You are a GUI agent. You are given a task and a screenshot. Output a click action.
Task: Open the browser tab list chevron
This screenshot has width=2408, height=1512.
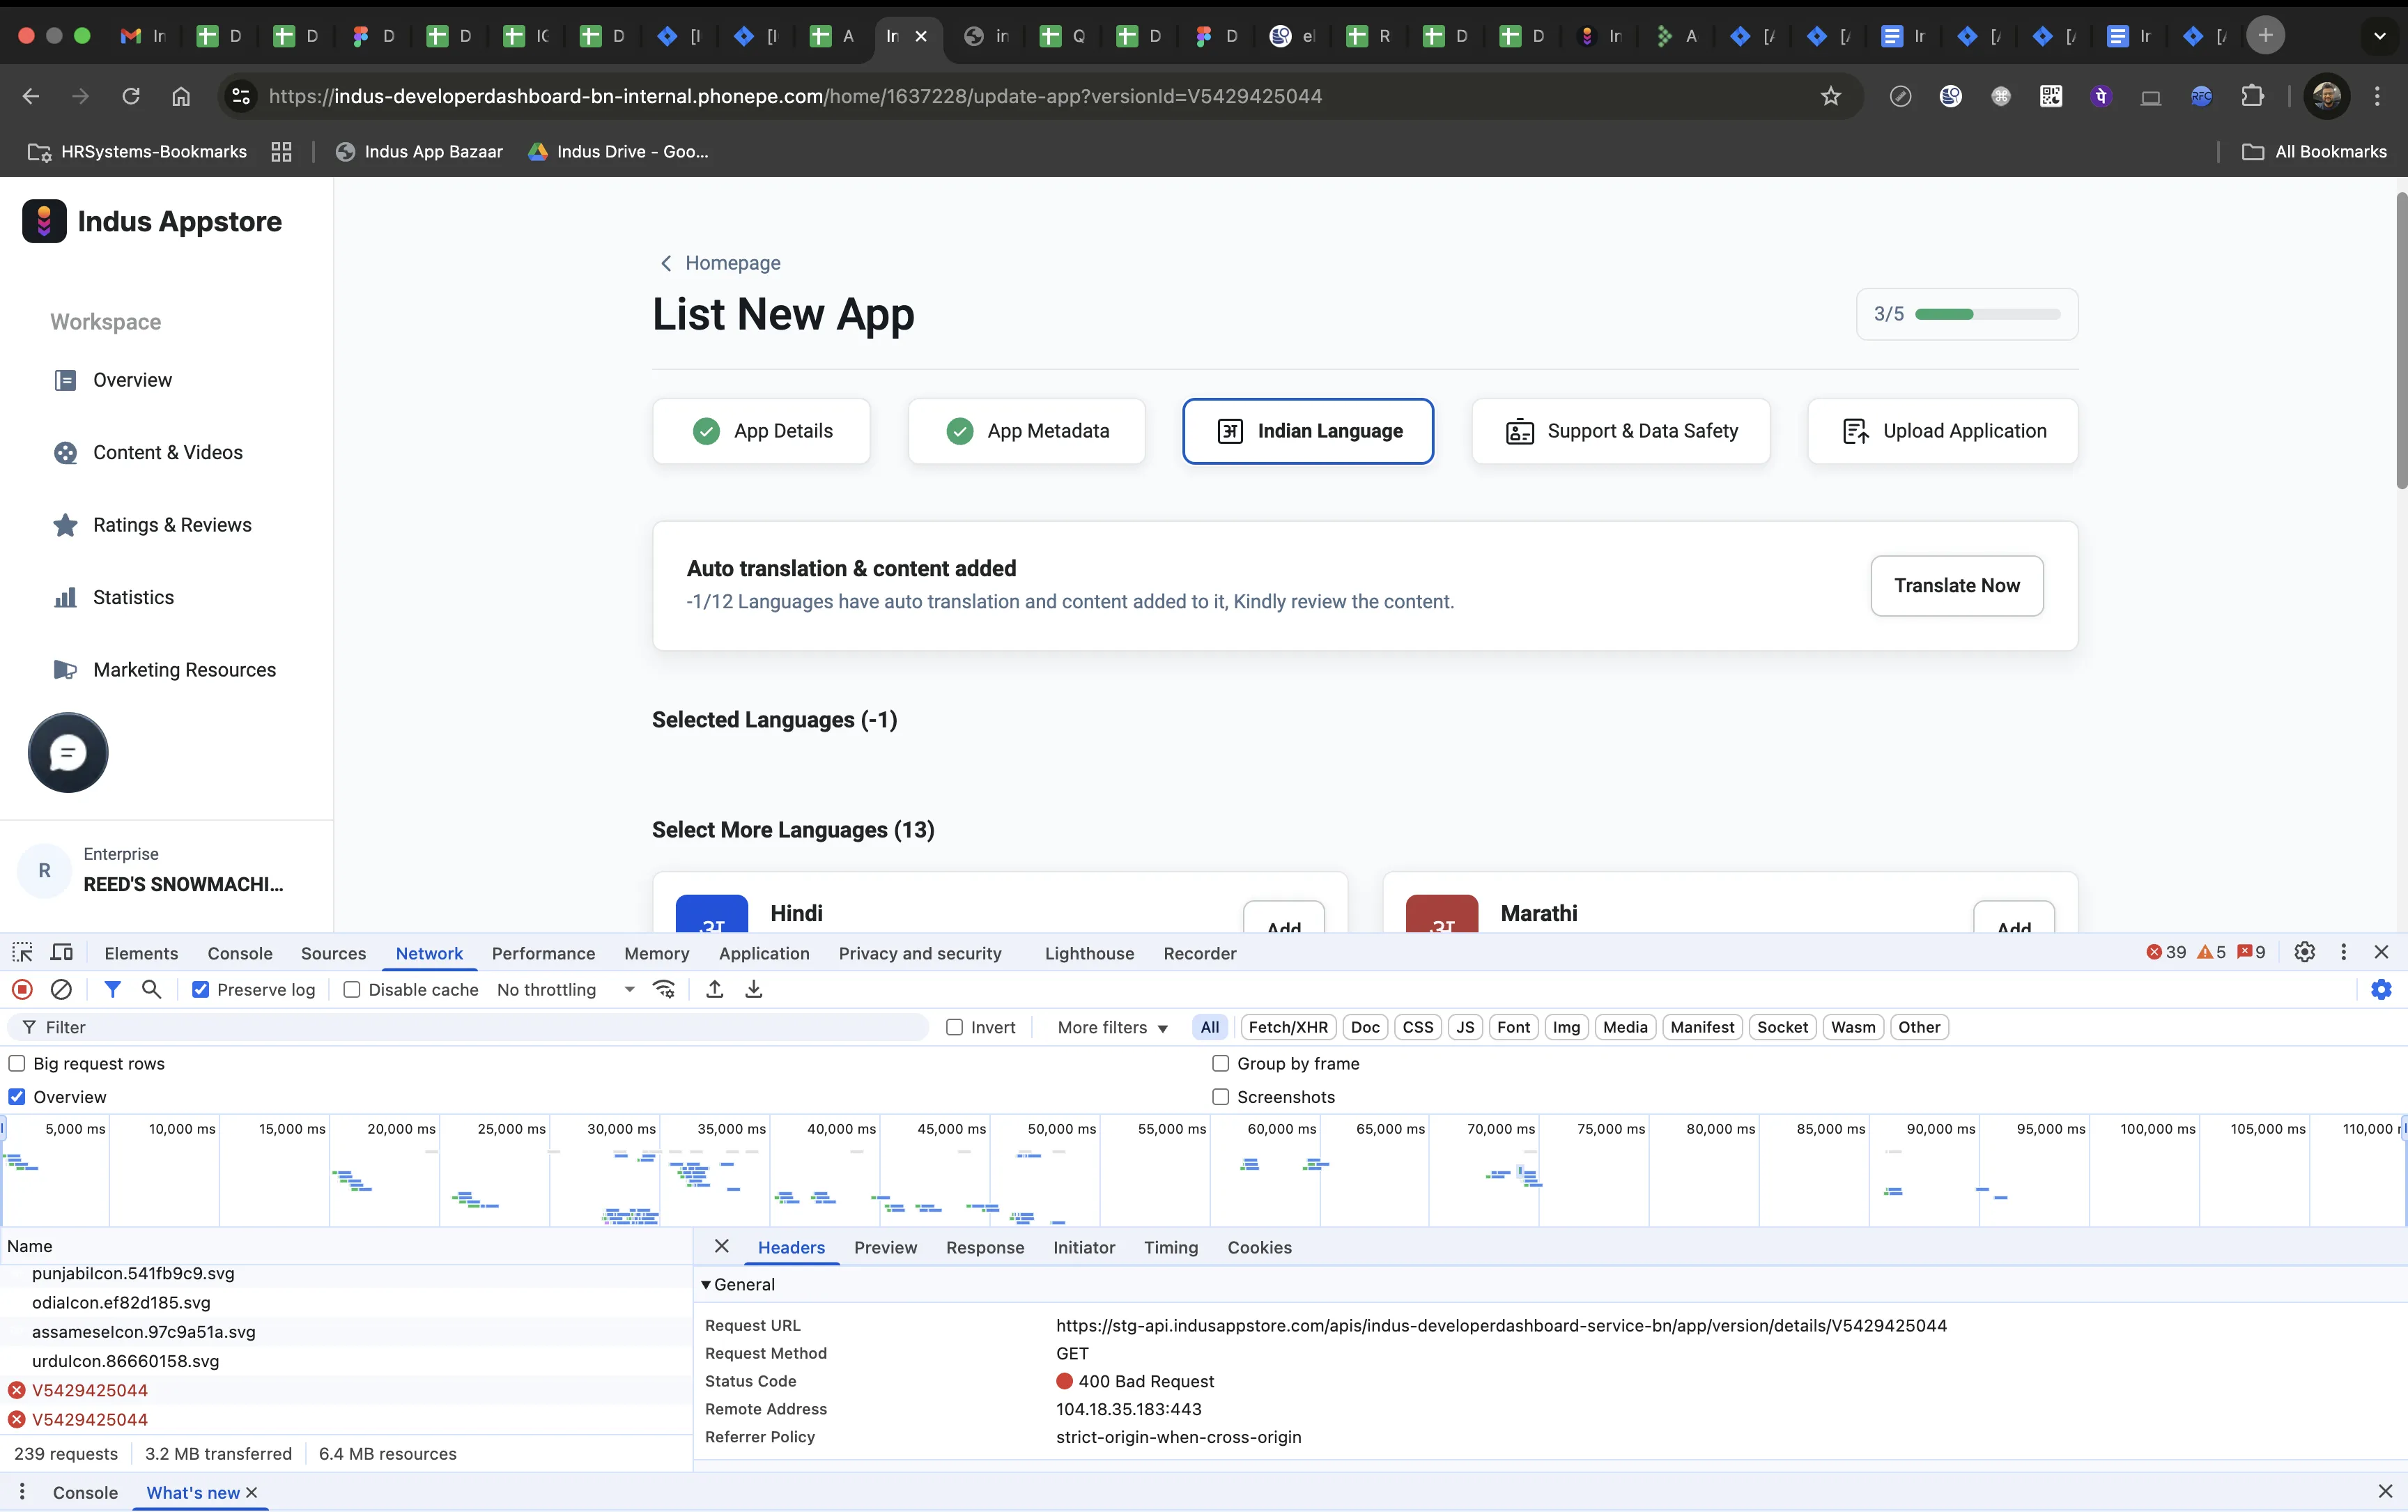point(2379,36)
